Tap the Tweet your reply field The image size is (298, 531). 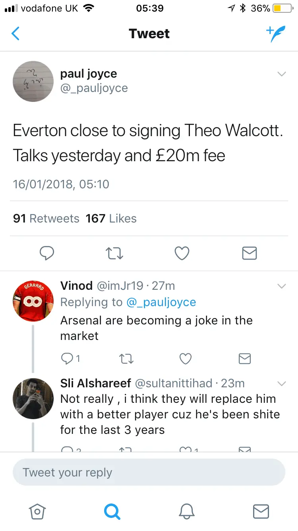pyautogui.click(x=149, y=472)
